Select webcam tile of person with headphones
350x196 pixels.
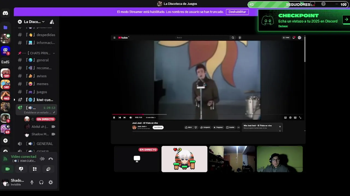click(280, 159)
